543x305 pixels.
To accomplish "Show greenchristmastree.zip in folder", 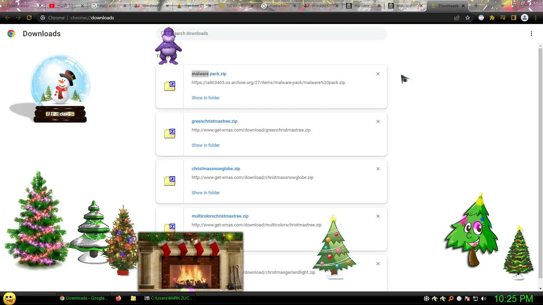I will pos(205,145).
